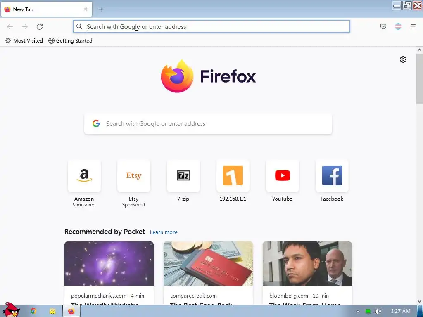Select the New Tab tab
The width and height of the screenshot is (423, 317).
pos(46,9)
